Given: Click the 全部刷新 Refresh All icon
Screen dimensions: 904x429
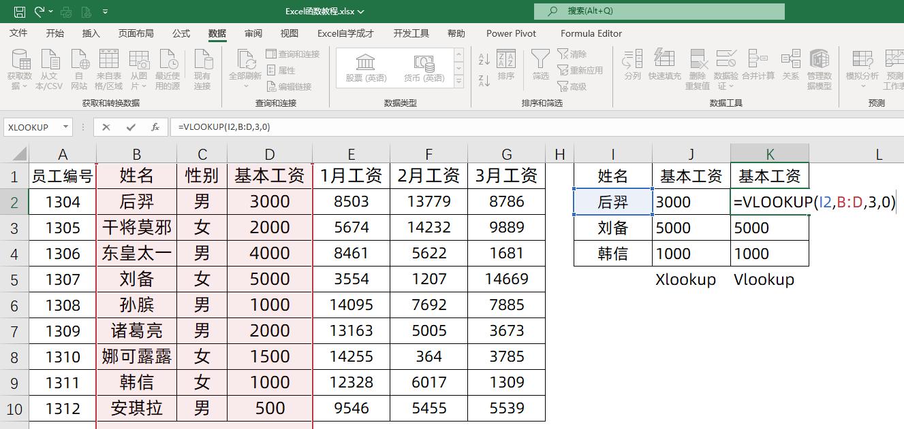Looking at the screenshot, I should point(244,68).
